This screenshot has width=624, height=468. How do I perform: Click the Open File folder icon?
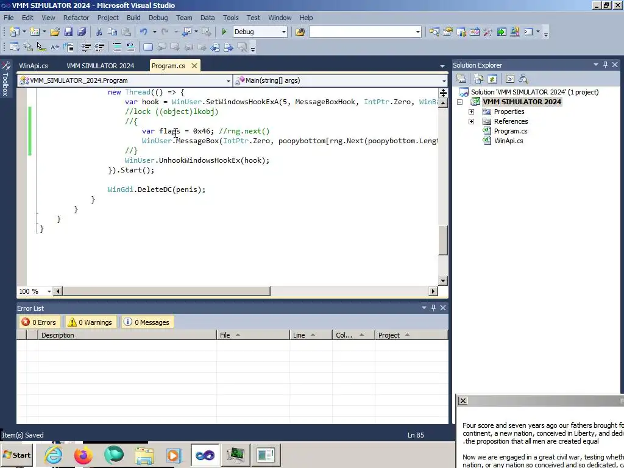[55, 32]
